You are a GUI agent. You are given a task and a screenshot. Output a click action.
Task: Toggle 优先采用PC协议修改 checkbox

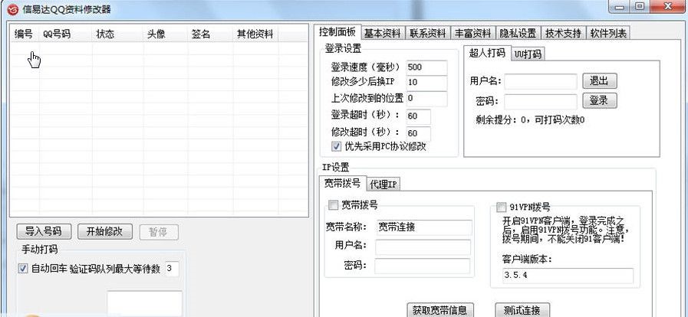(336, 147)
